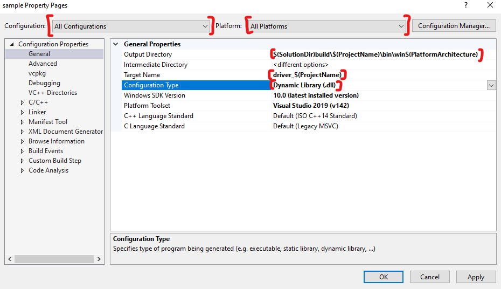
Task: Click the help question mark icon
Action: pos(466,5)
